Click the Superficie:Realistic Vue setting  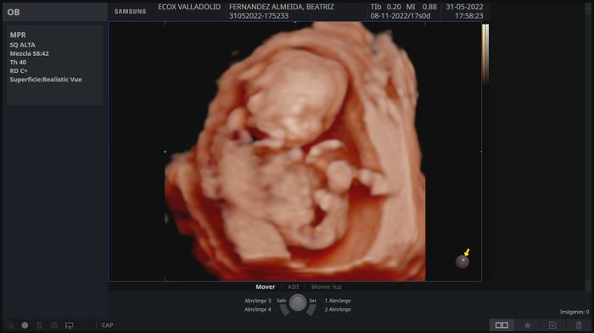(46, 80)
